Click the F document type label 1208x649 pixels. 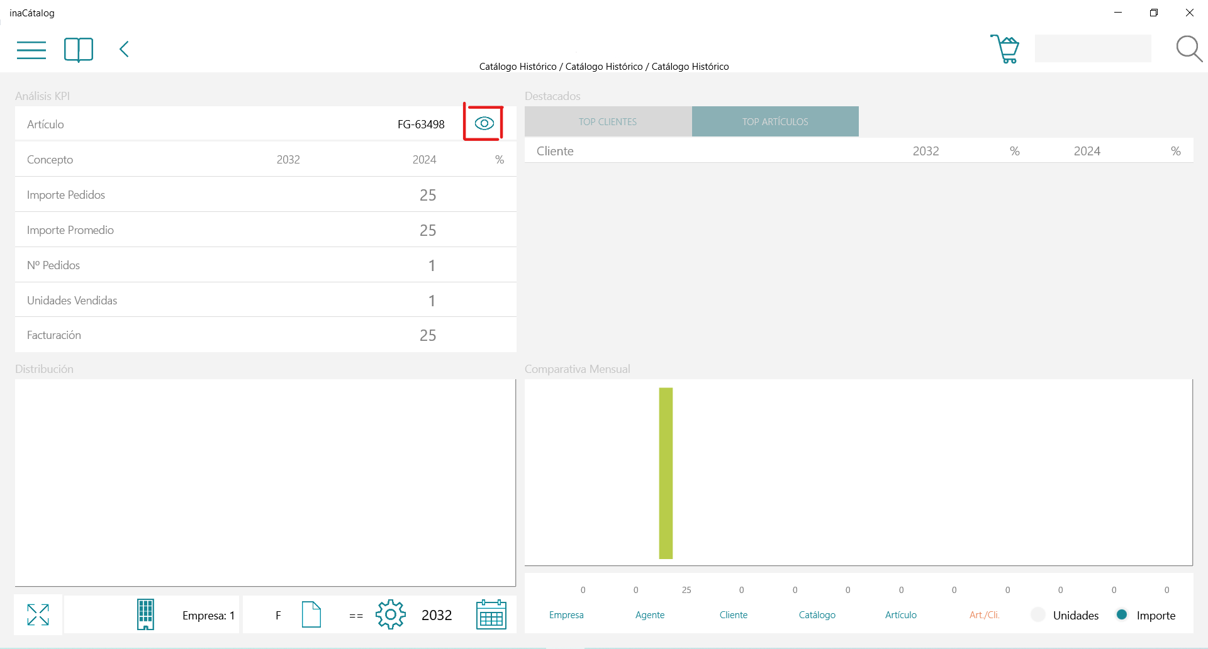(278, 616)
